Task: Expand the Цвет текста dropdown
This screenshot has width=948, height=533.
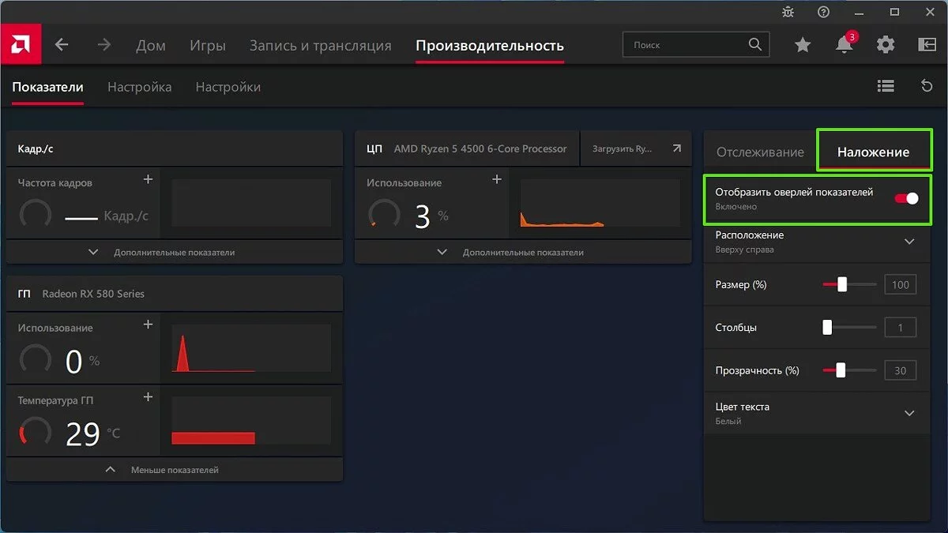Action: coord(908,413)
